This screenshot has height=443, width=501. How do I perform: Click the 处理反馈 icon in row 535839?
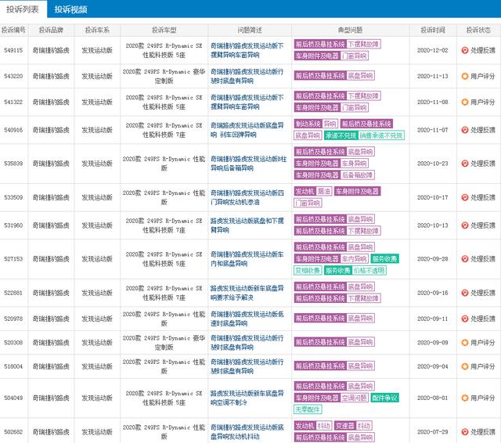[465, 164]
